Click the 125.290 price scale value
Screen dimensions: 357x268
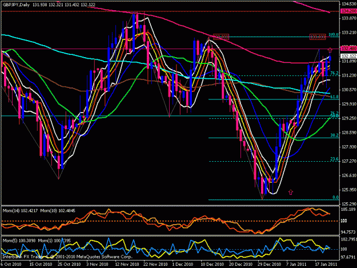coord(349,204)
